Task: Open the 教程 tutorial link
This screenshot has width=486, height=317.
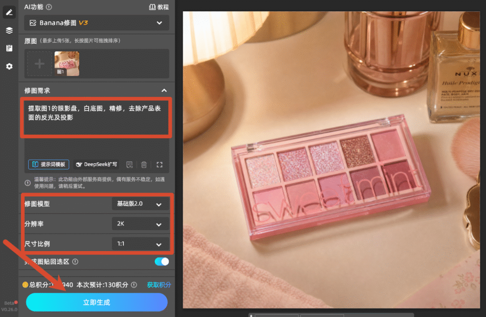Action: point(159,7)
